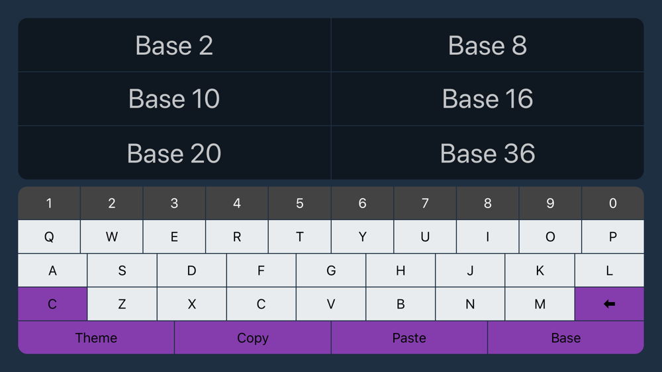Select the Base 2 field
Viewport: 662px width, 372px height.
pyautogui.click(x=174, y=45)
